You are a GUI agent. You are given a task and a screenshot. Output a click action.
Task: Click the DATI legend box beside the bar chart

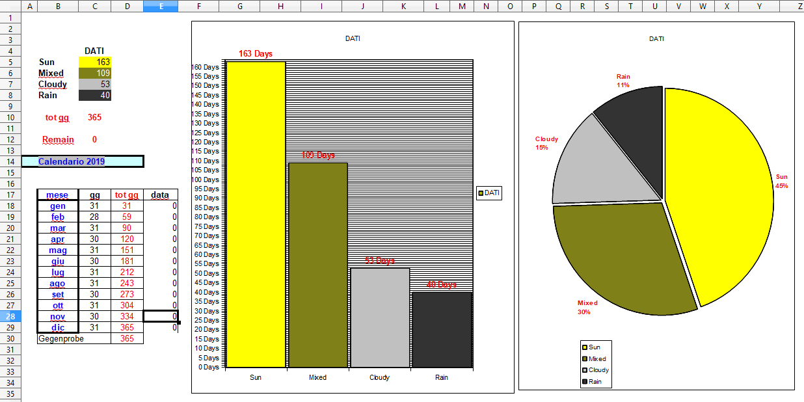click(489, 193)
